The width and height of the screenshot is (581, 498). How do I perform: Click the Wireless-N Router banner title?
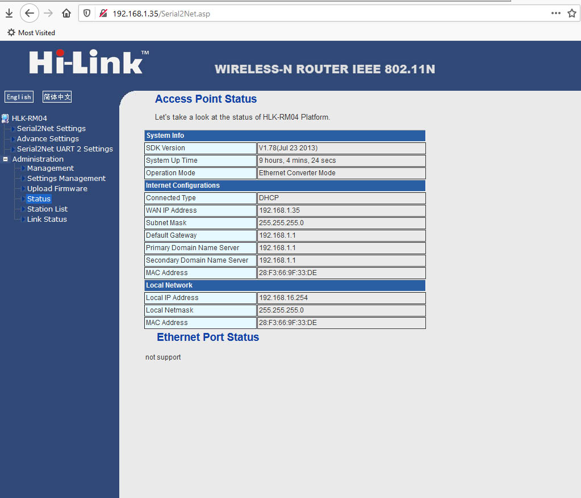325,69
